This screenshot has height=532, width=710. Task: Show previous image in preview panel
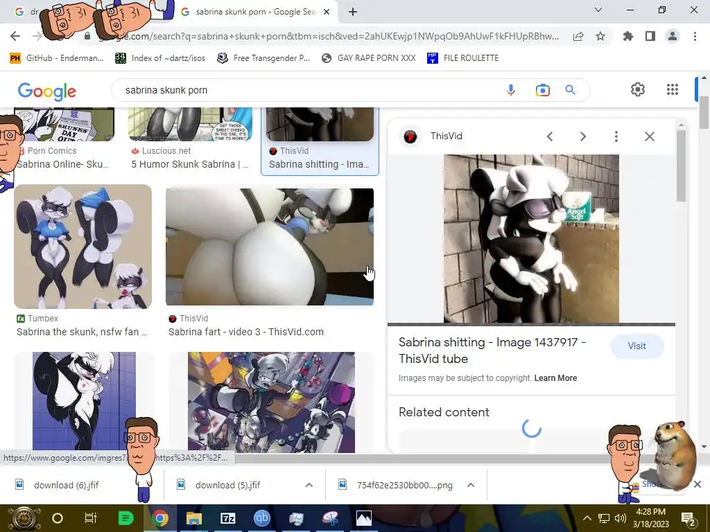coord(550,136)
